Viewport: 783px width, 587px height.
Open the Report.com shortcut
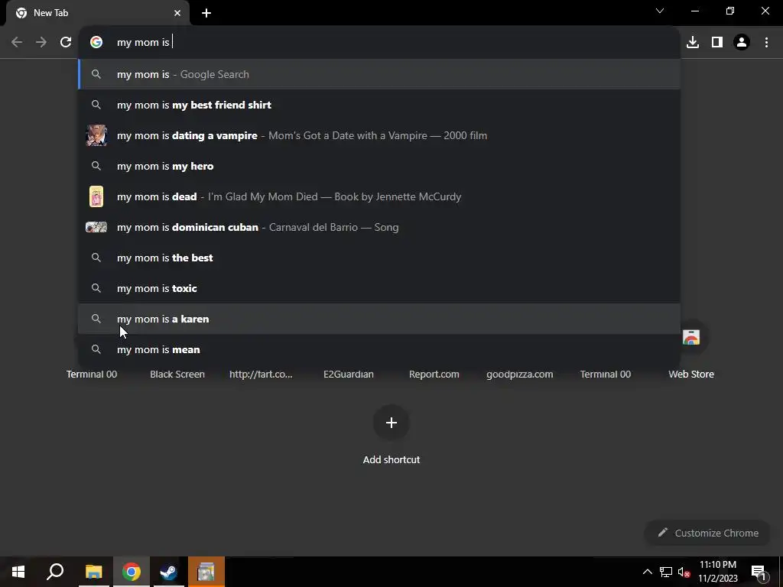coord(434,375)
